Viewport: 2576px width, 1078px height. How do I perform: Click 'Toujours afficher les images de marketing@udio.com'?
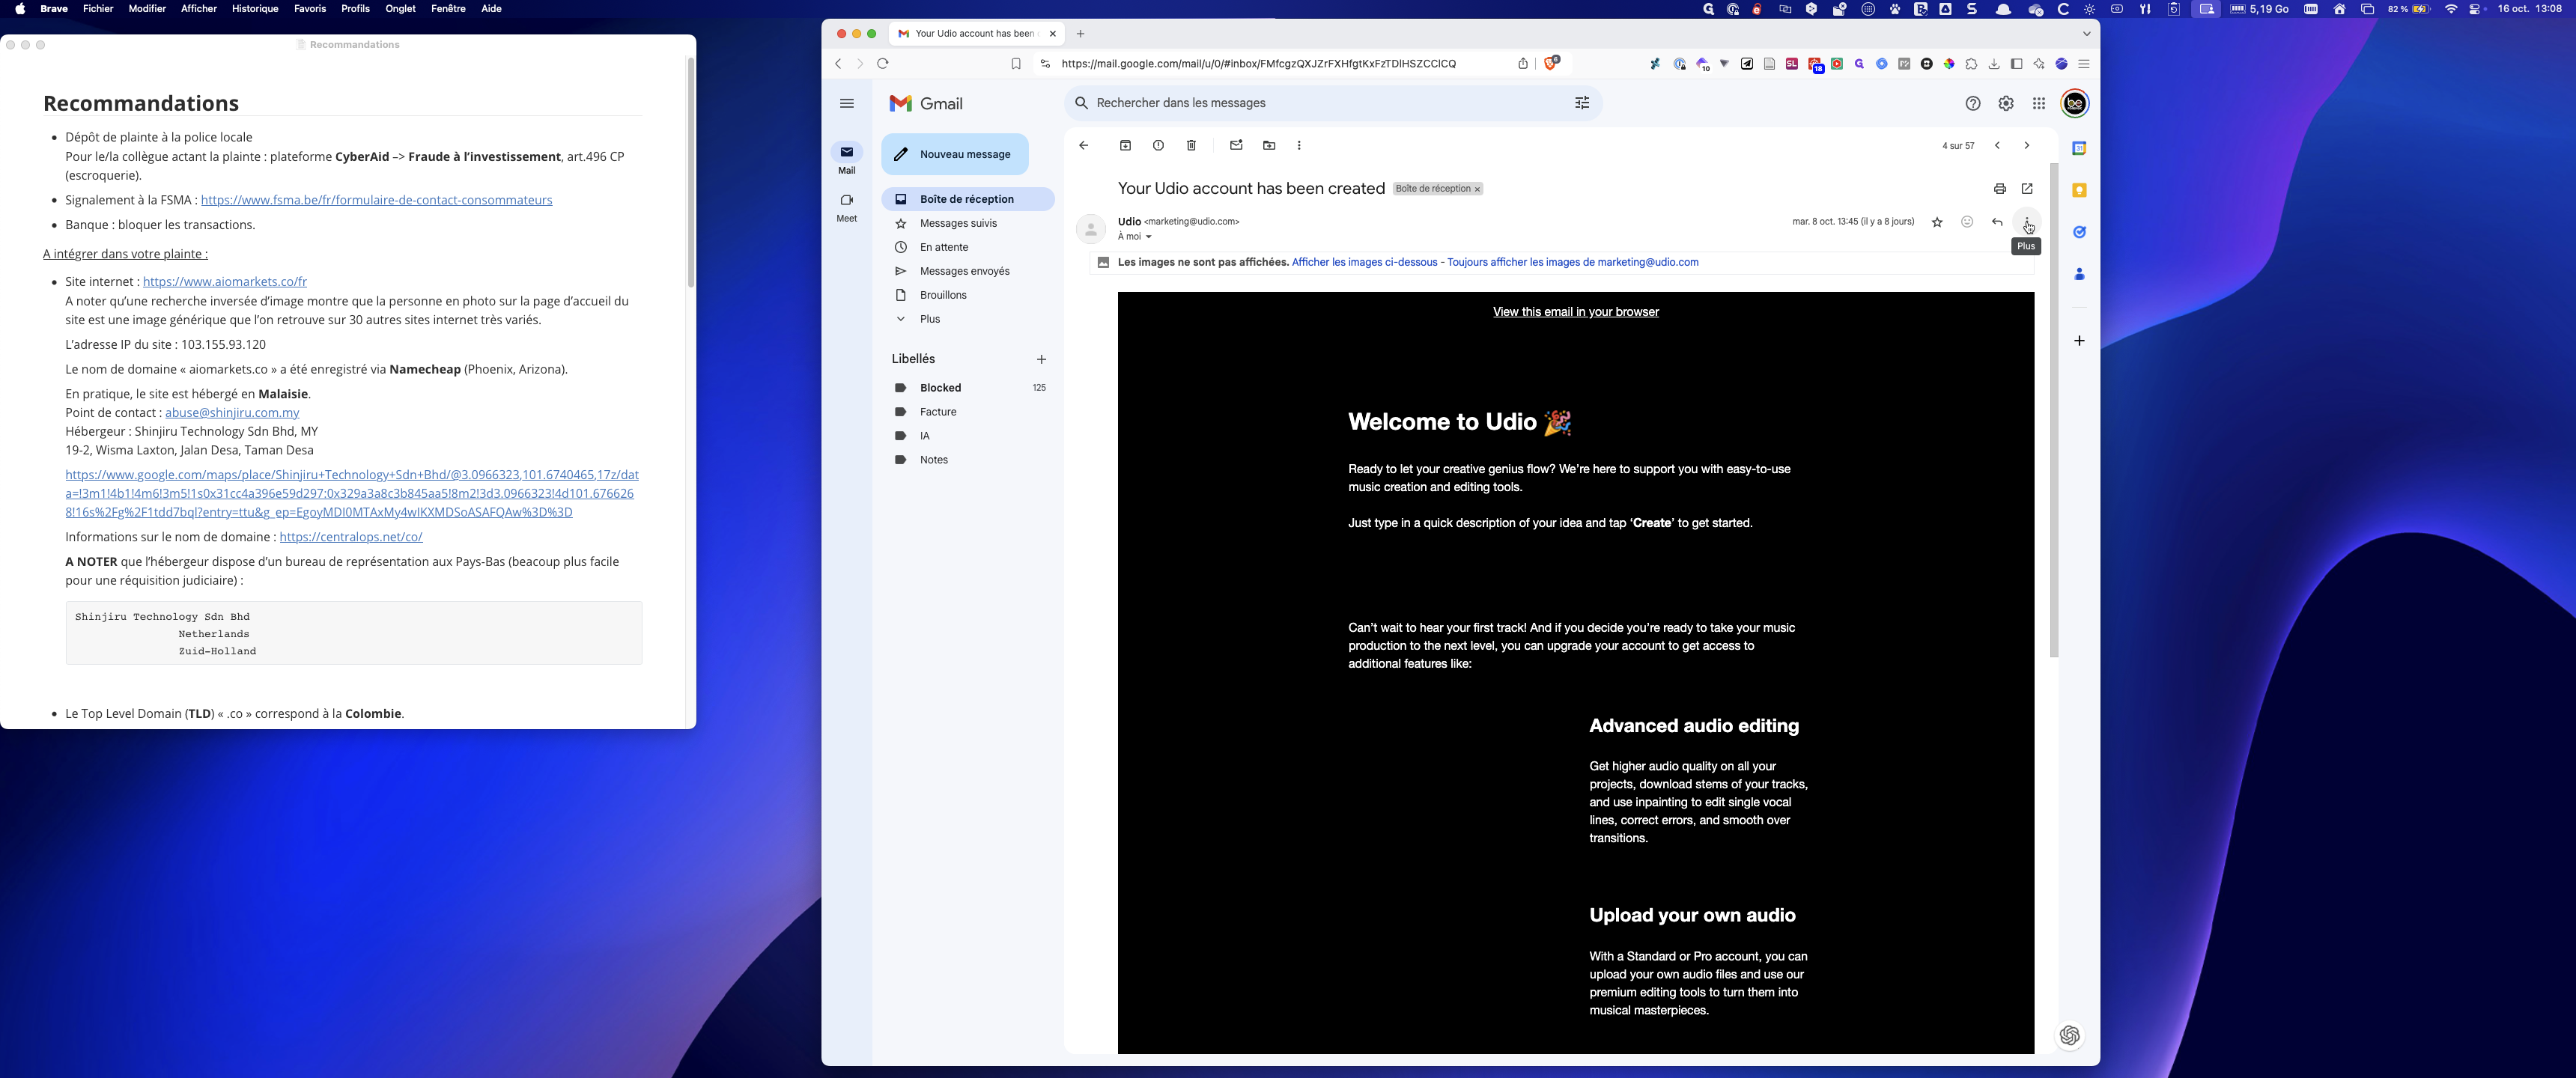pyautogui.click(x=1573, y=262)
